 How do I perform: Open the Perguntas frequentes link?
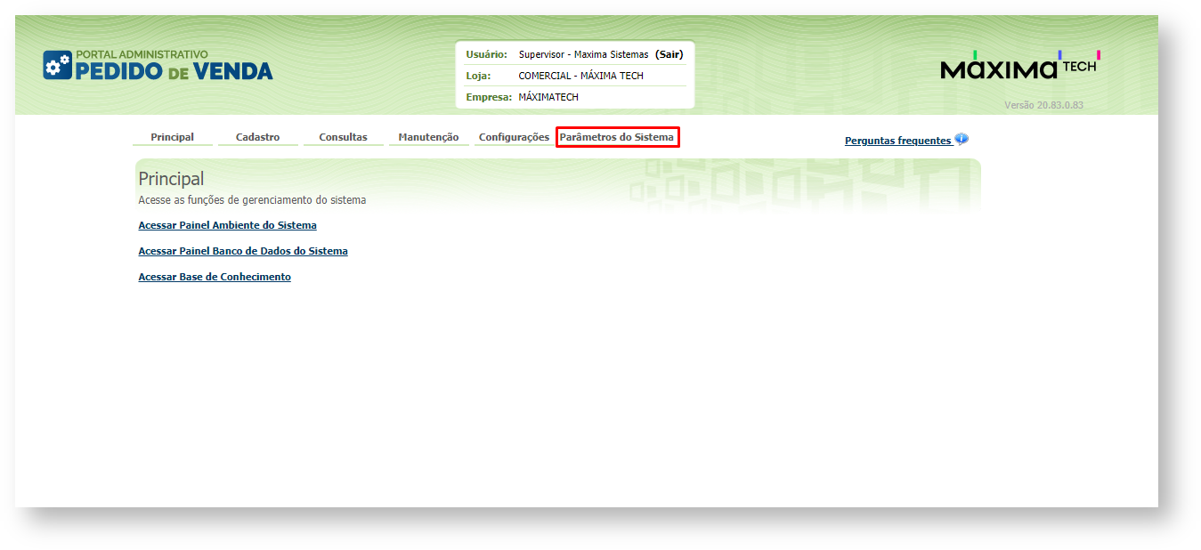897,141
